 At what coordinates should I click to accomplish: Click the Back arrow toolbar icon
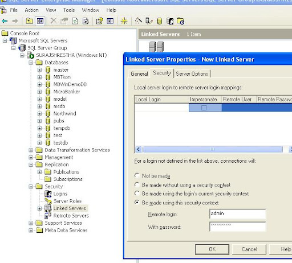(5, 21)
